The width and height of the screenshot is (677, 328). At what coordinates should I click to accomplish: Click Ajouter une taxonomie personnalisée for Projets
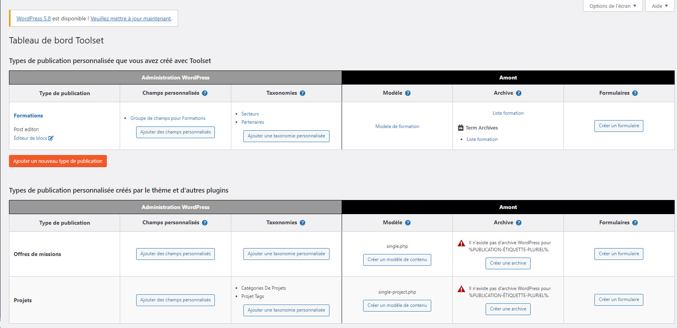click(x=286, y=310)
